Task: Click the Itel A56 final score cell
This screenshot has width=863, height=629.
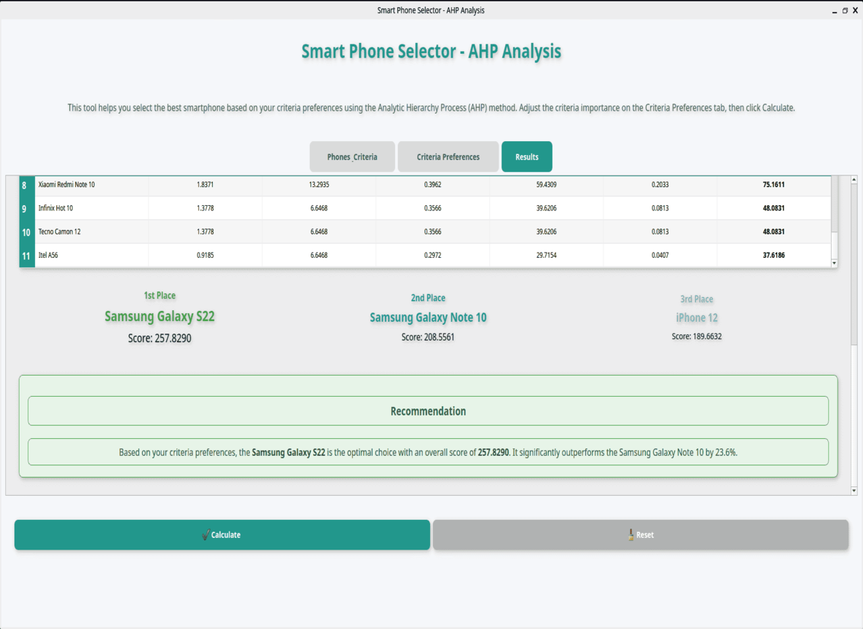Action: [x=775, y=255]
